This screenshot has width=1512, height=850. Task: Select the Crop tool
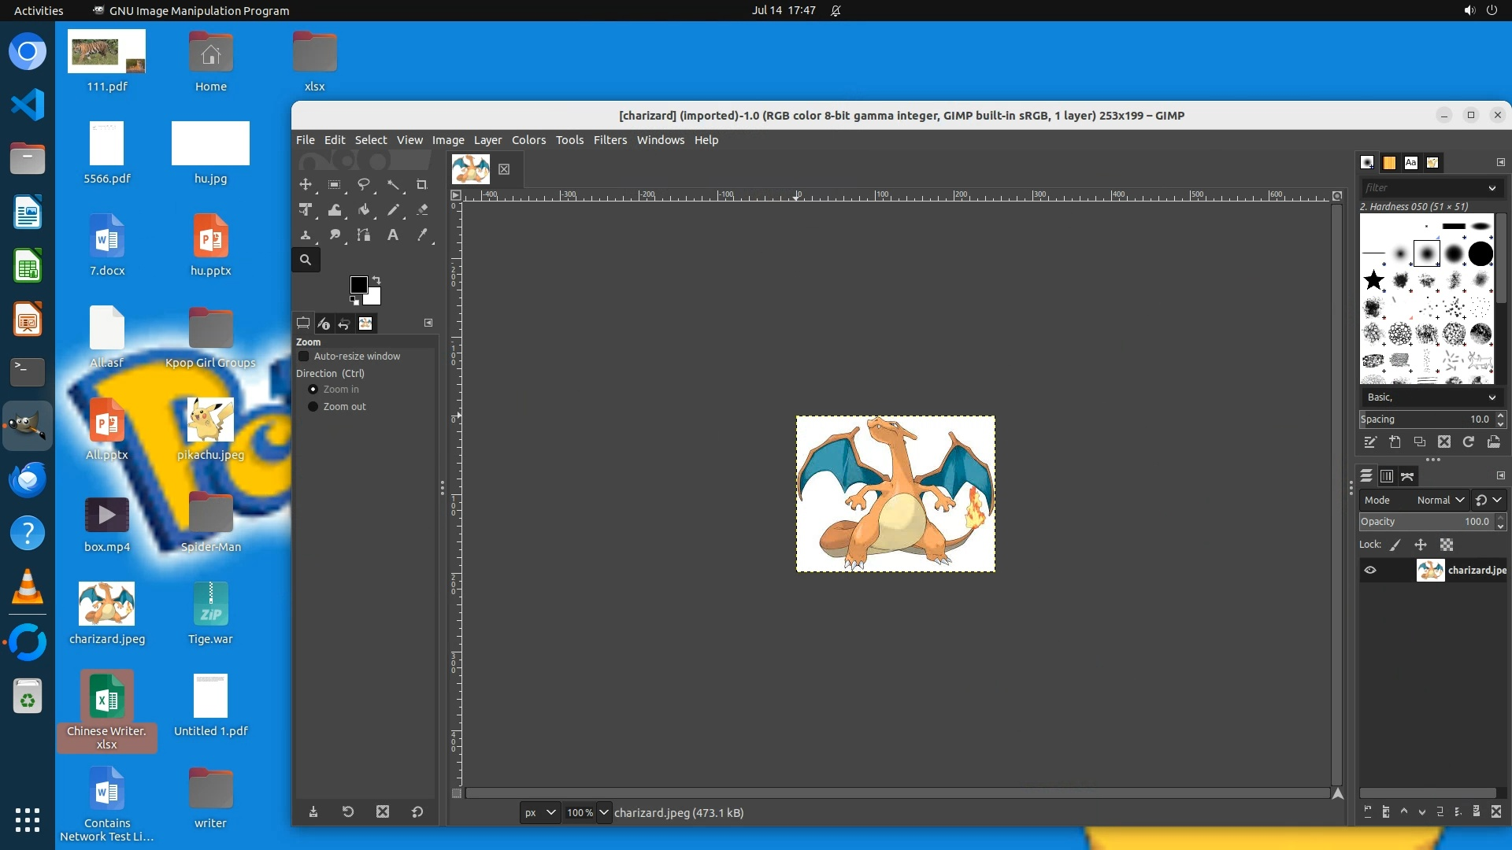(x=421, y=185)
